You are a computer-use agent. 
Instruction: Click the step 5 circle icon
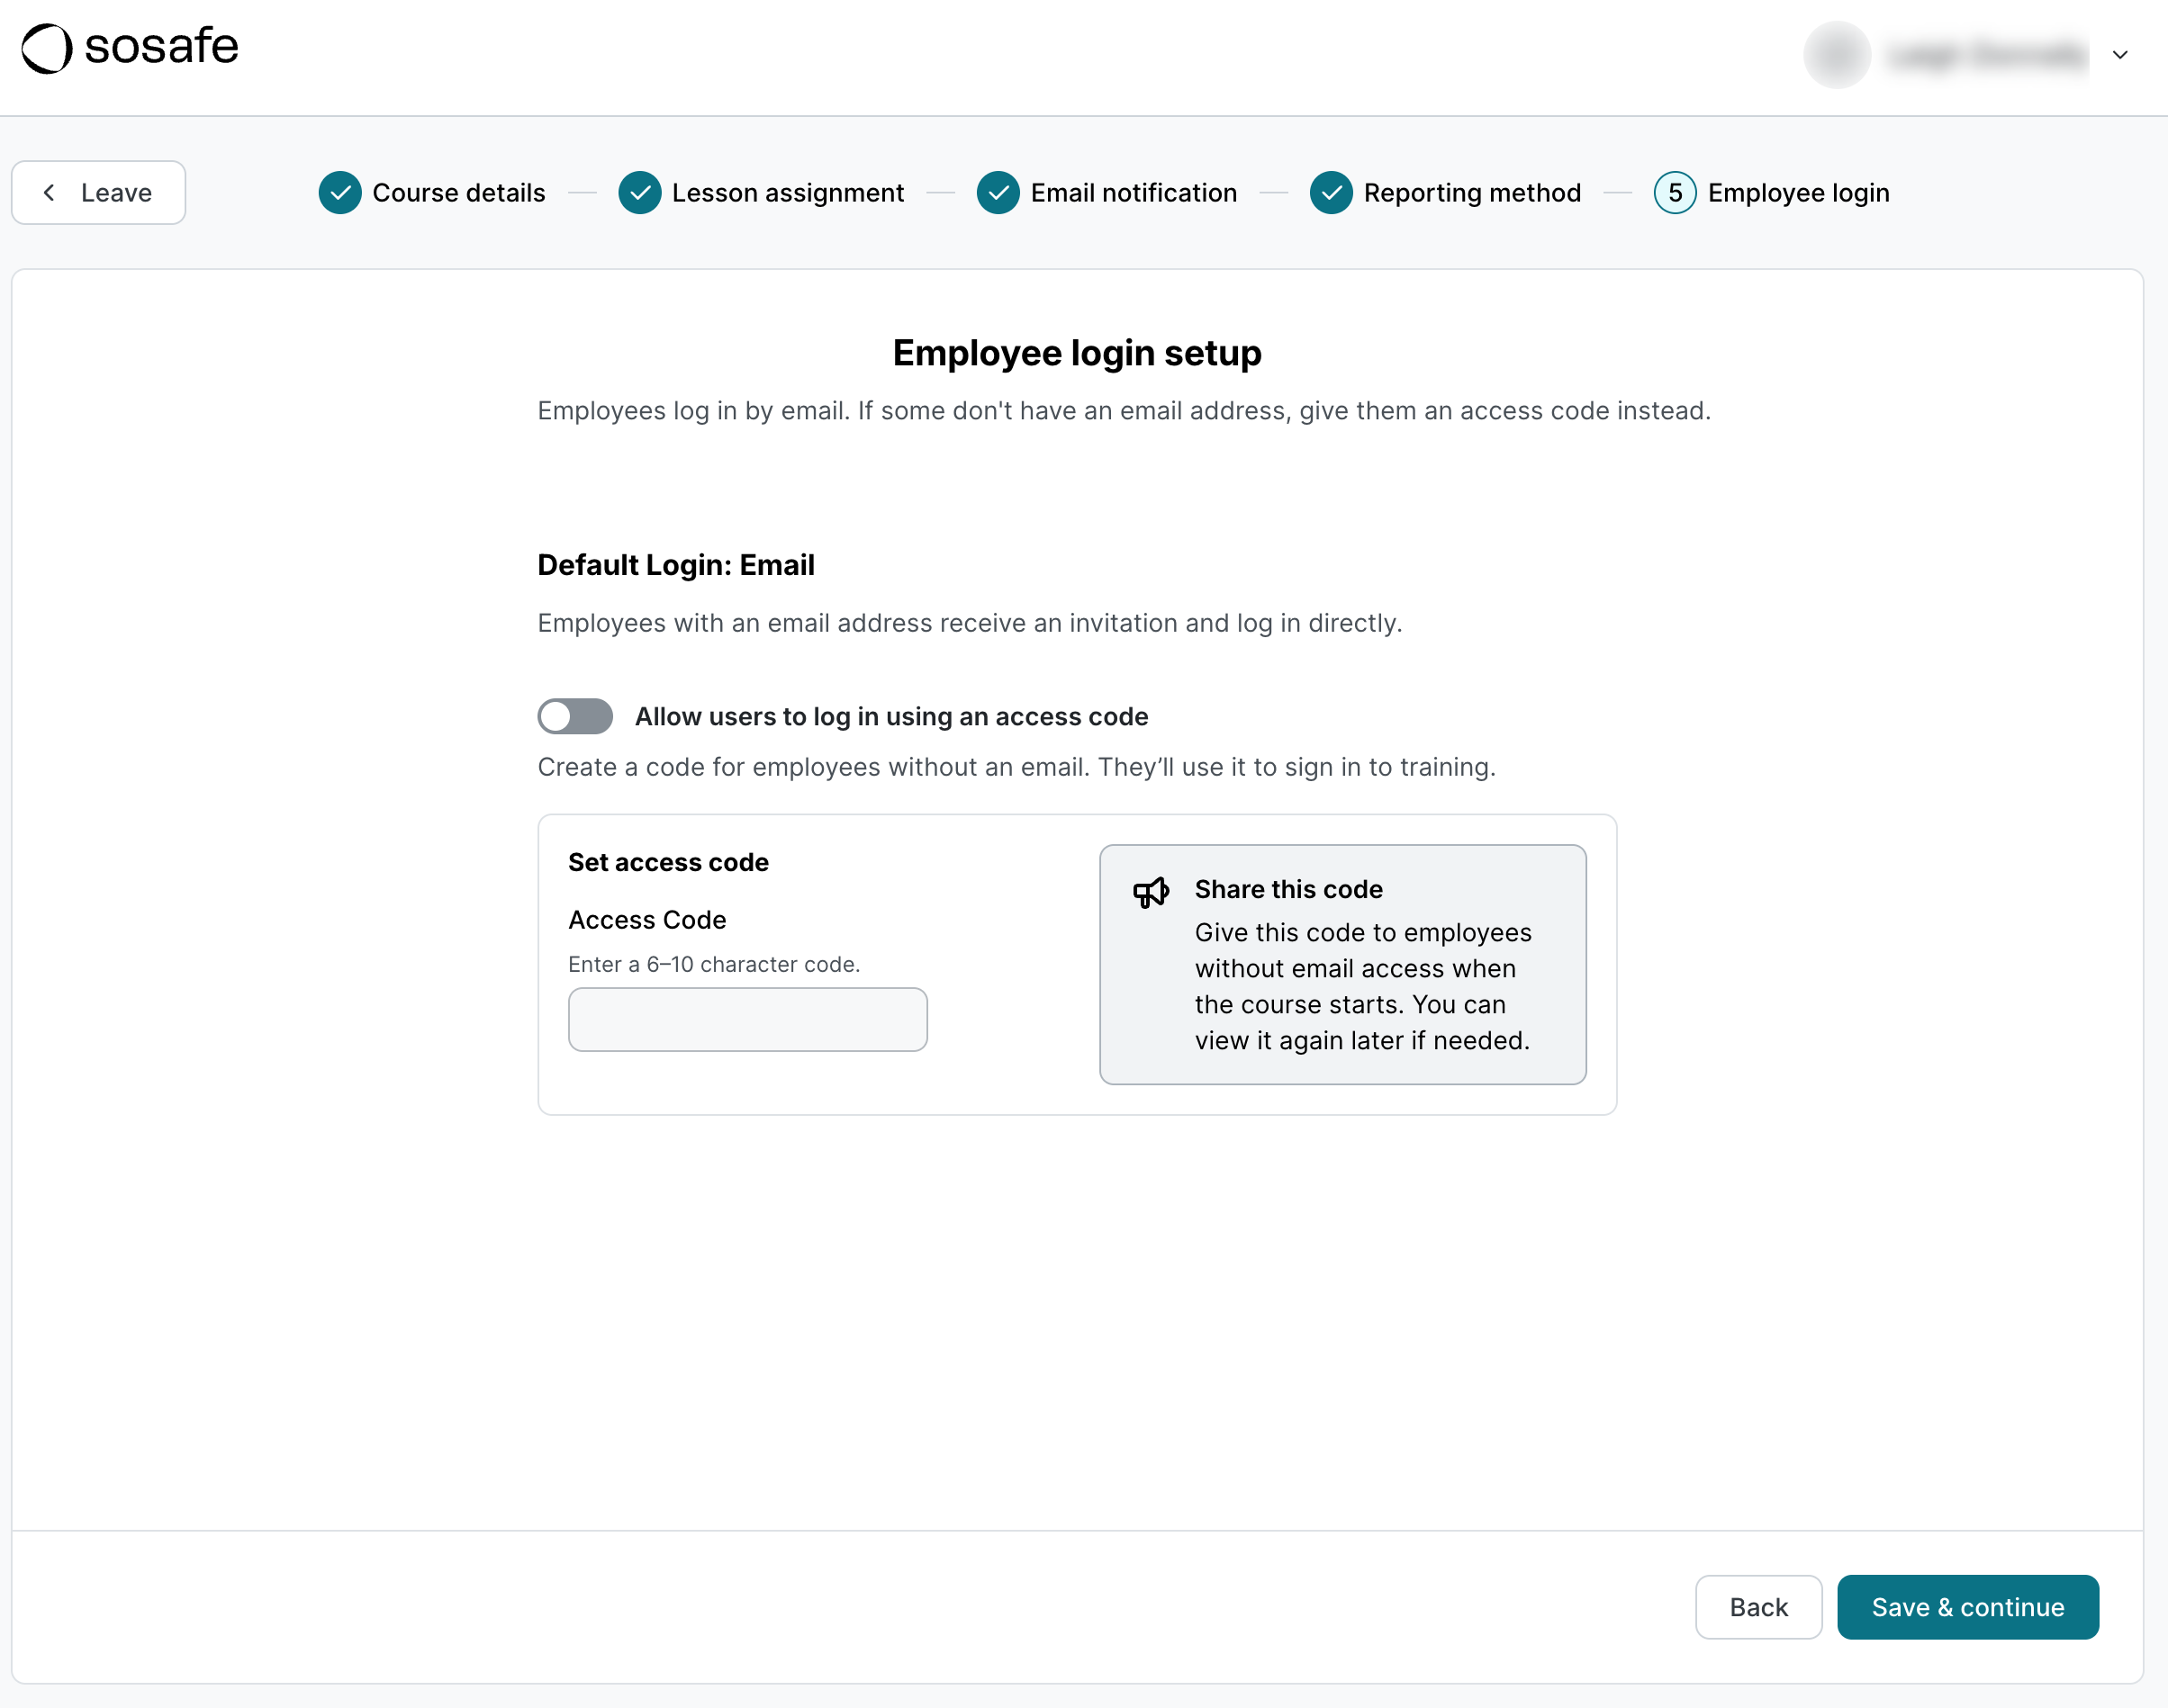(1674, 193)
